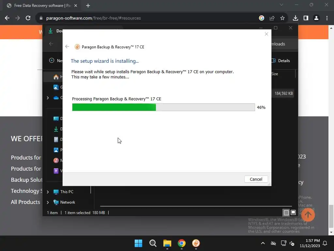Show hidden system tray icons

tap(263, 243)
